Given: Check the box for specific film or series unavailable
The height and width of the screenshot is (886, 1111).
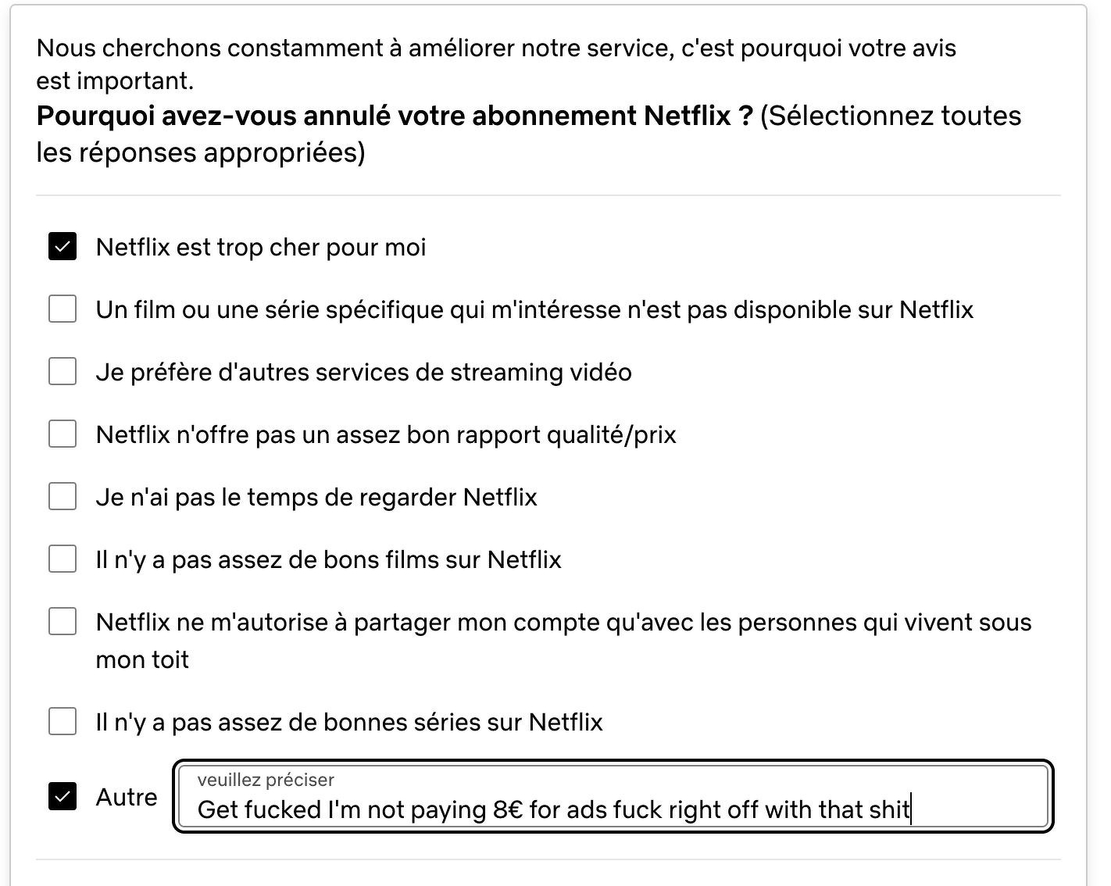Looking at the screenshot, I should (63, 309).
